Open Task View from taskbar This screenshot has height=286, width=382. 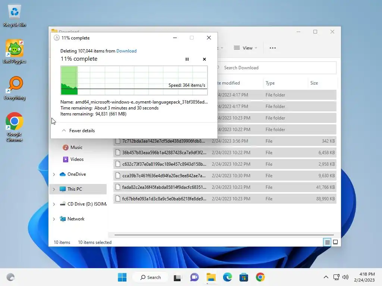[177, 277]
